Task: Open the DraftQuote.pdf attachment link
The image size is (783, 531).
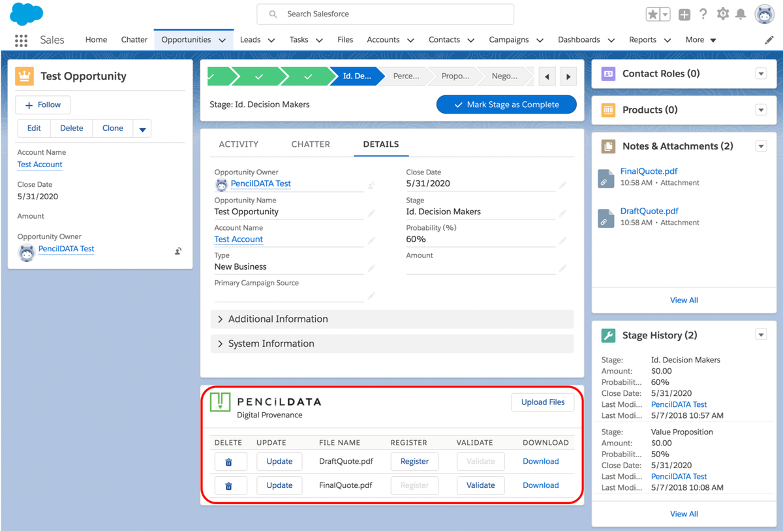Action: [x=649, y=211]
